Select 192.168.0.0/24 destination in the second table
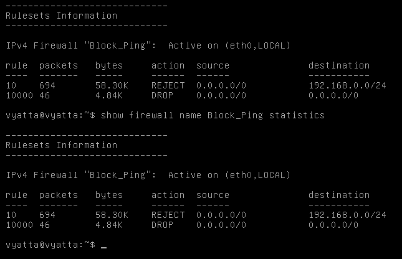The width and height of the screenshot is (402, 259). [347, 215]
